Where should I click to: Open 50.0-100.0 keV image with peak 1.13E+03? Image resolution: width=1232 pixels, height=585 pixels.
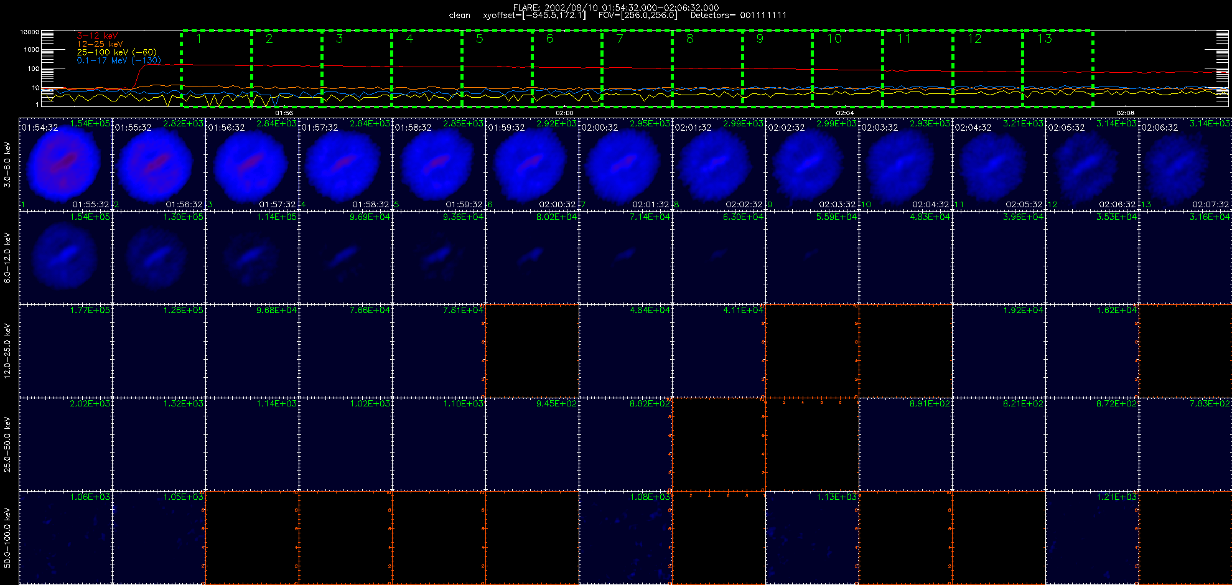click(812, 538)
